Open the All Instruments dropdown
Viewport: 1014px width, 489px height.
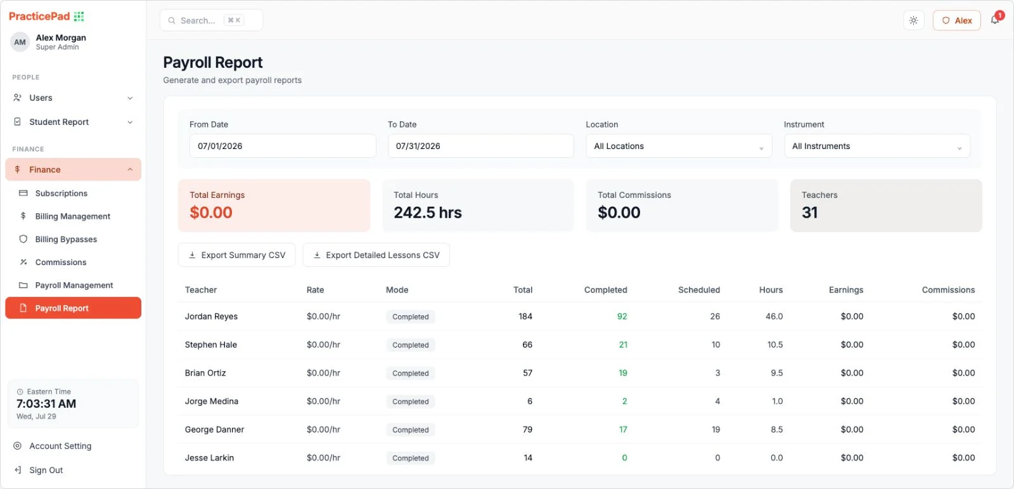click(876, 146)
